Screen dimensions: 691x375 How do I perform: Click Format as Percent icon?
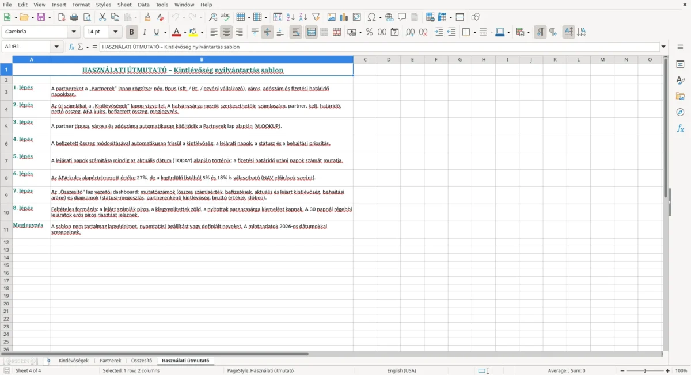[370, 32]
